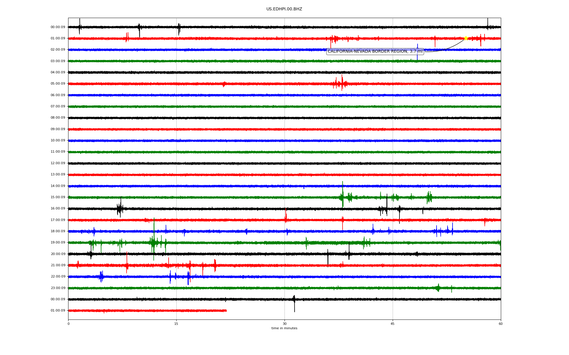Click the 04:00:09 row label
The image size is (569, 355).
pyautogui.click(x=58, y=72)
